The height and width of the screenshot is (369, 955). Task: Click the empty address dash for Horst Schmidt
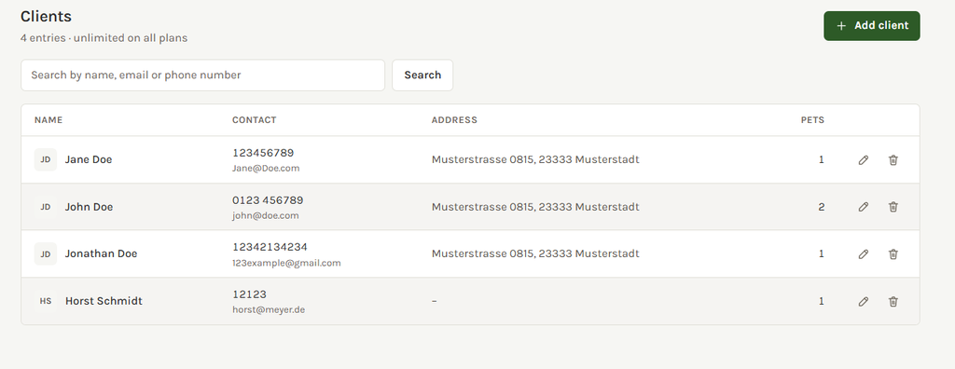(435, 301)
